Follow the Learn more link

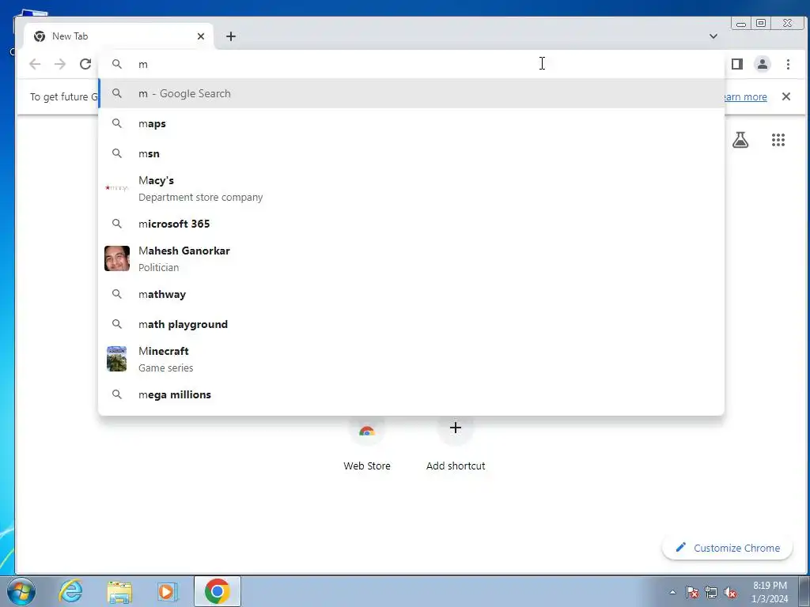click(x=745, y=97)
